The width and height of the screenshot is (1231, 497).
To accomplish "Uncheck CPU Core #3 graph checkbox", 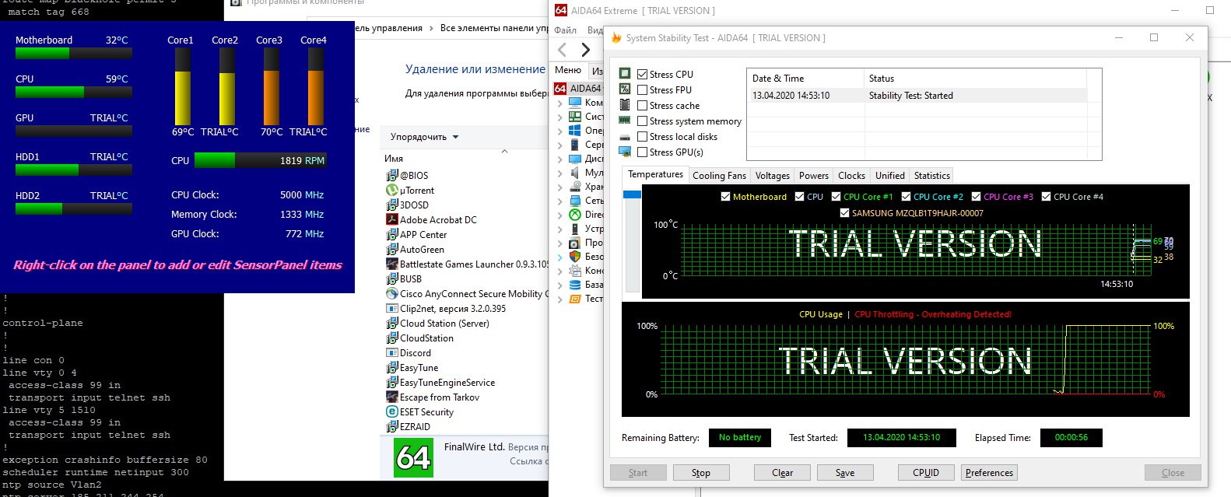I will click(x=976, y=197).
